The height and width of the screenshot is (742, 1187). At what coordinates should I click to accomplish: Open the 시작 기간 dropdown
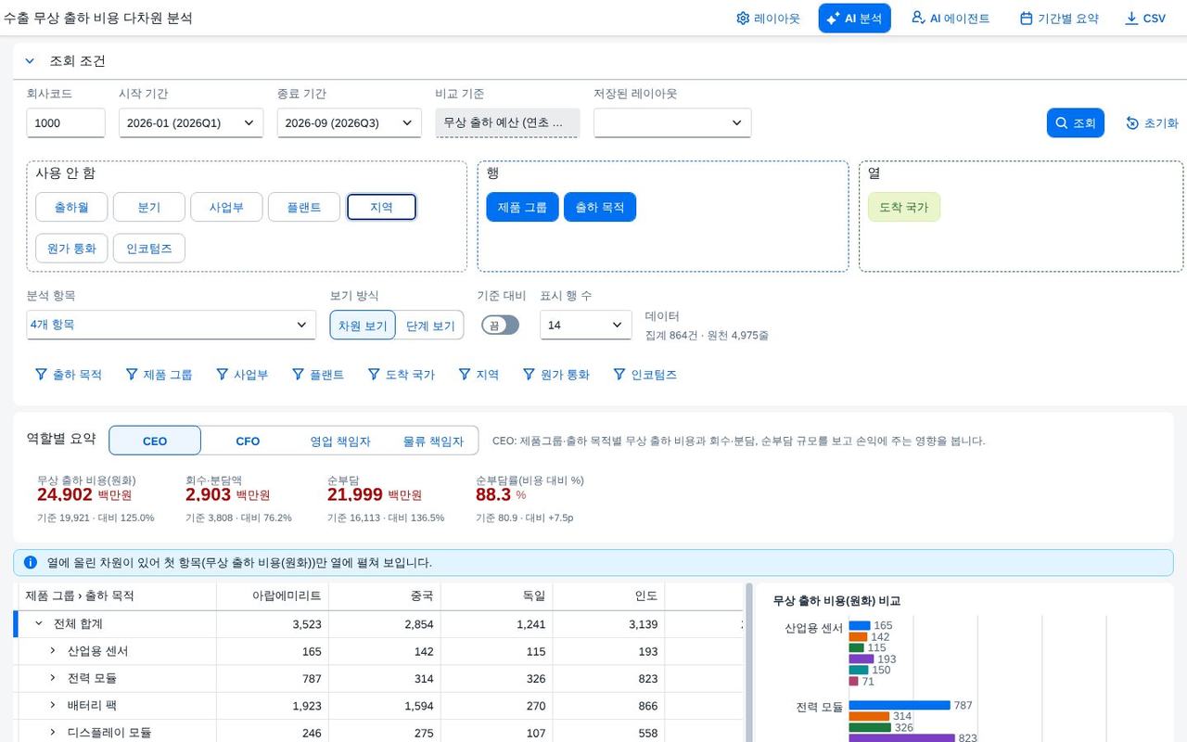[191, 122]
